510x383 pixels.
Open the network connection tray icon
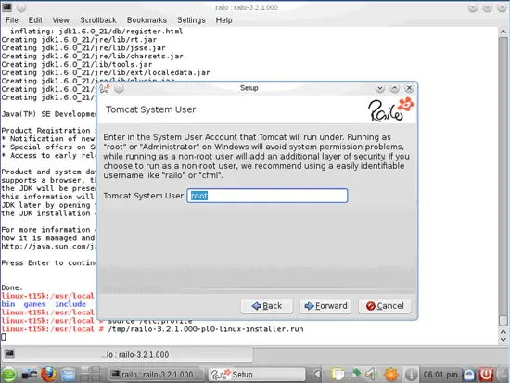click(x=355, y=375)
